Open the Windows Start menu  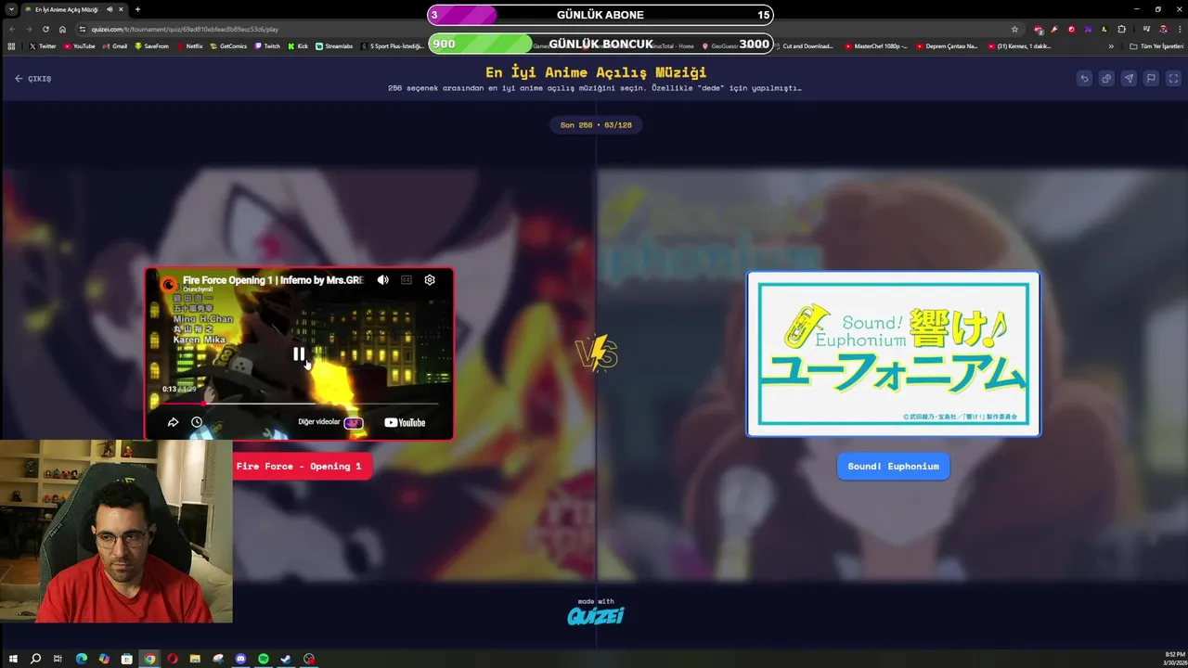click(x=13, y=659)
